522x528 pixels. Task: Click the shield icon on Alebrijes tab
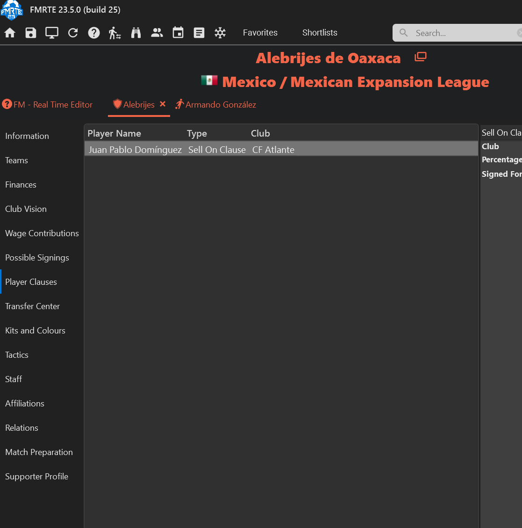(117, 104)
